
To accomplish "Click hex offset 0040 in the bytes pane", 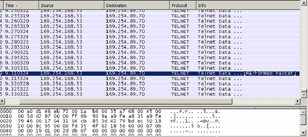I will pyautogui.click(x=6, y=131).
